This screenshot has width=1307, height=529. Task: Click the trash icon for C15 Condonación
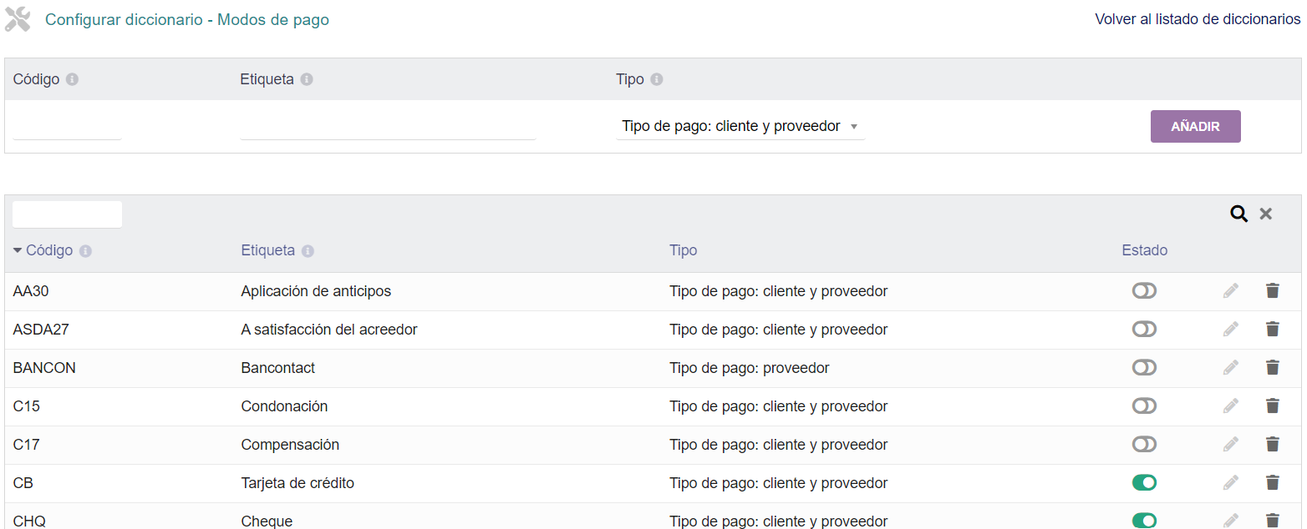point(1272,406)
